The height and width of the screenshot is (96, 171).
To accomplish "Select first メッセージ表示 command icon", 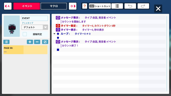I will pos(58,18).
